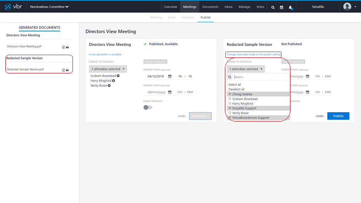Open Directors View Meeting.pdf file

24,46
